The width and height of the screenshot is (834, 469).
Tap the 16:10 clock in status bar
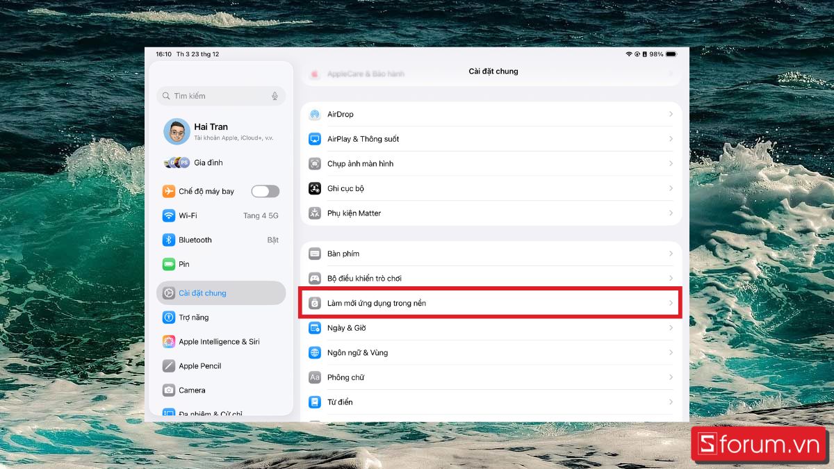pos(163,54)
